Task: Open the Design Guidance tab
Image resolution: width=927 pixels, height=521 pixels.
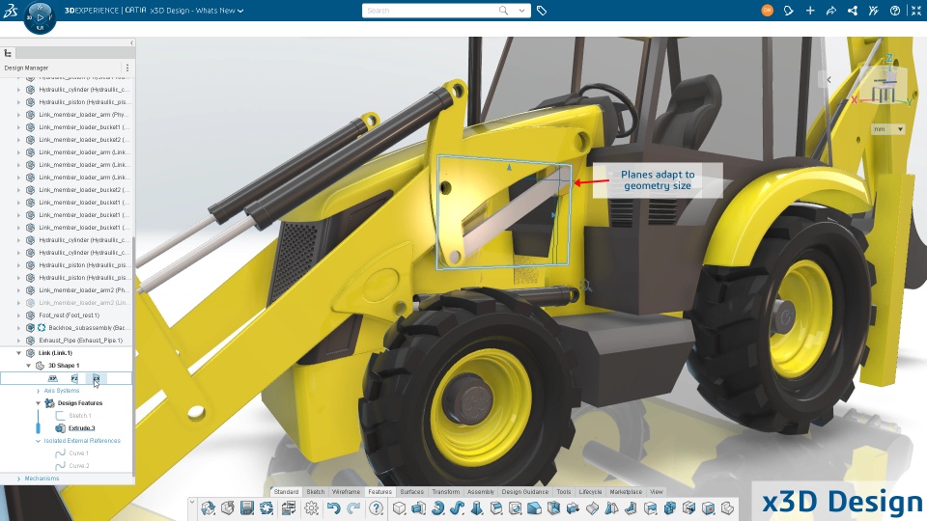Action: tap(525, 491)
